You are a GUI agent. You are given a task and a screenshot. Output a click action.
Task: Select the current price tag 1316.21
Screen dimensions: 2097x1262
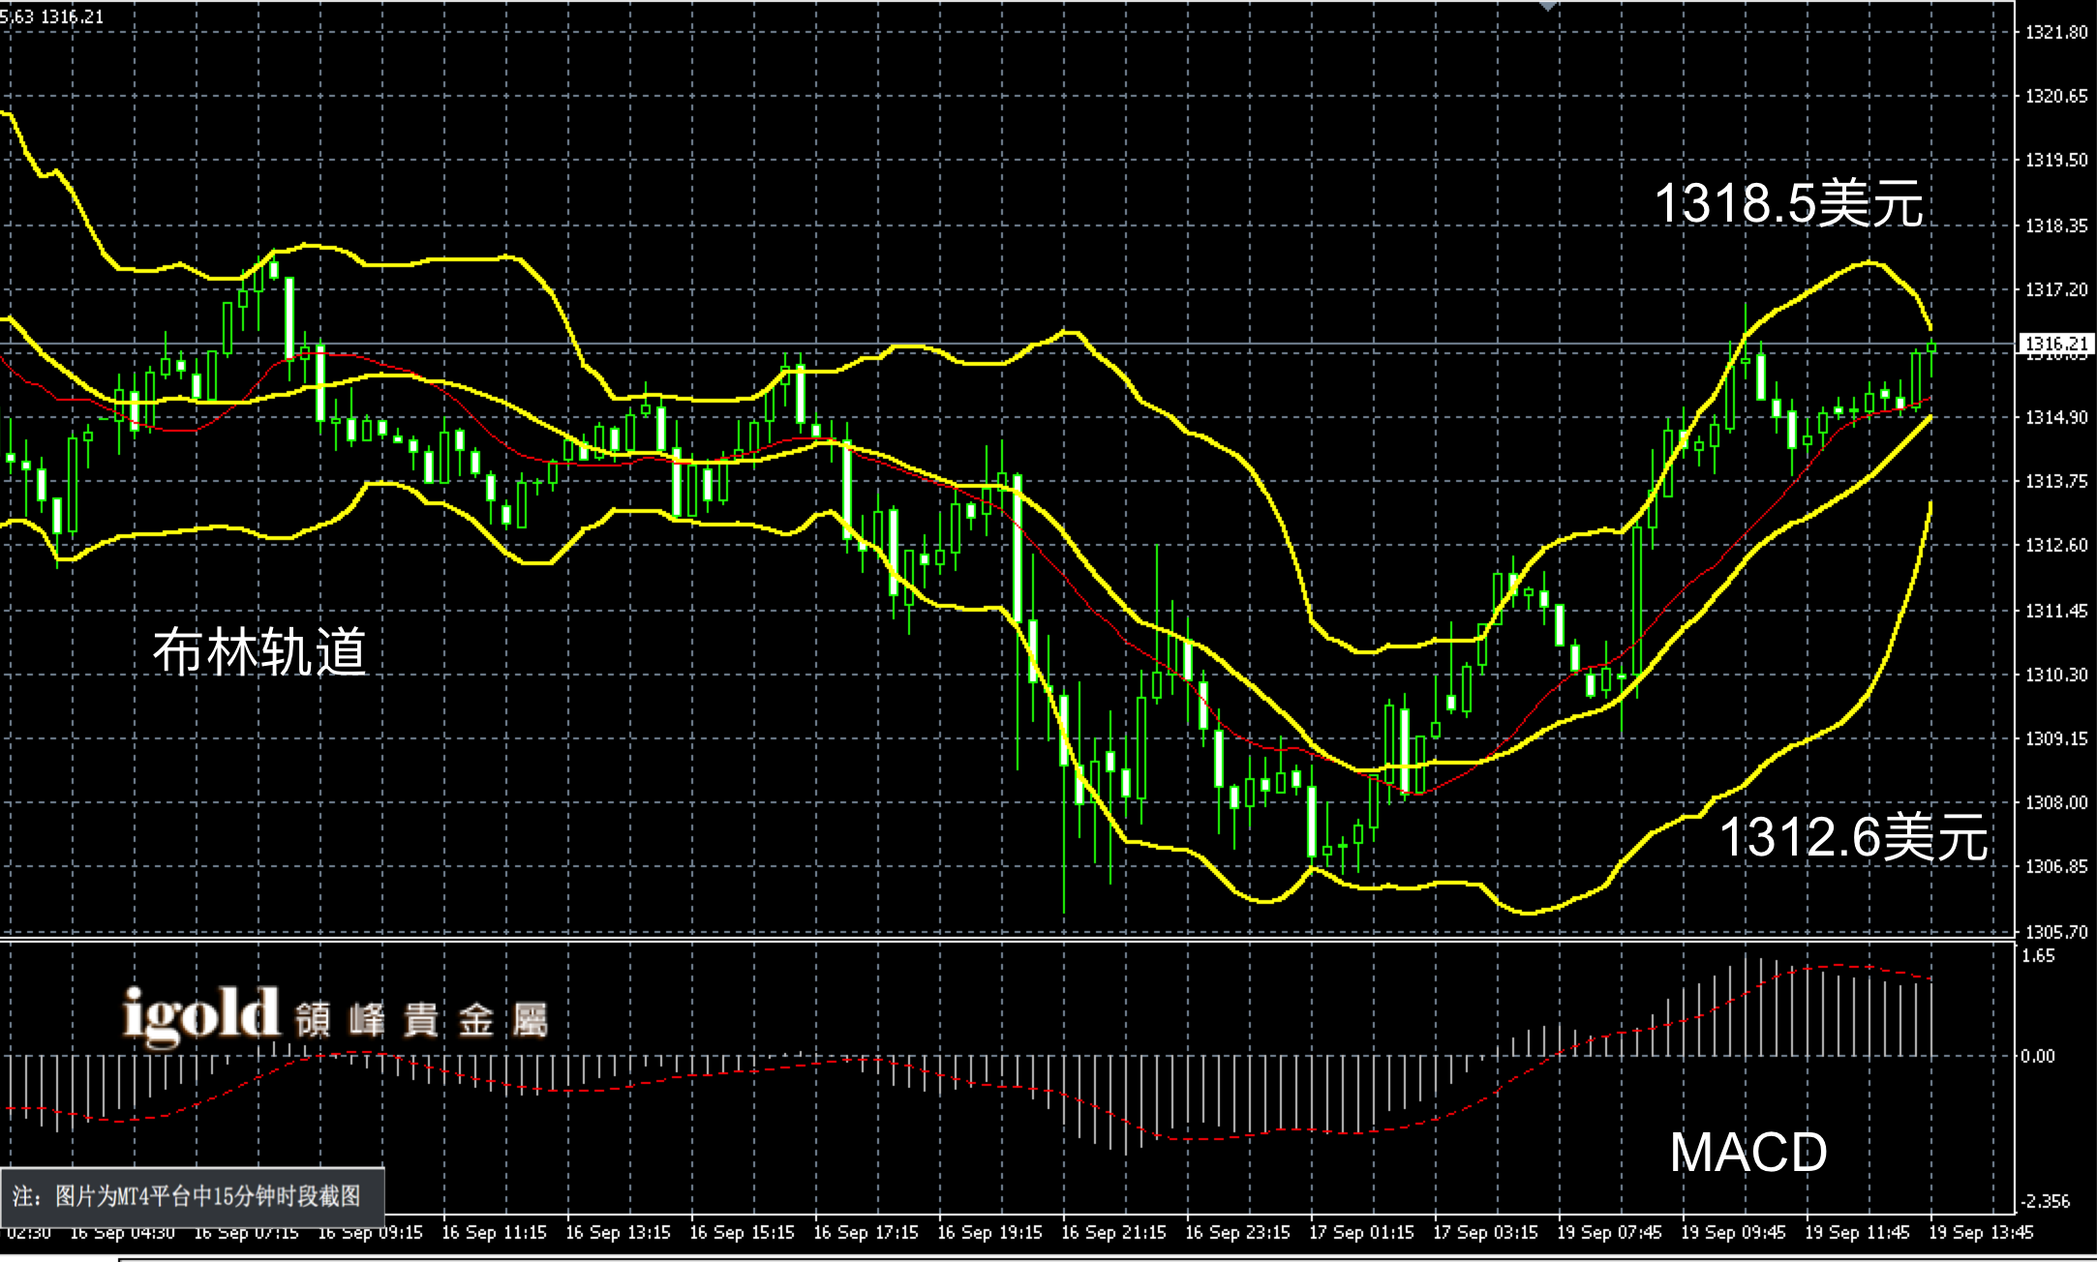pos(2056,344)
